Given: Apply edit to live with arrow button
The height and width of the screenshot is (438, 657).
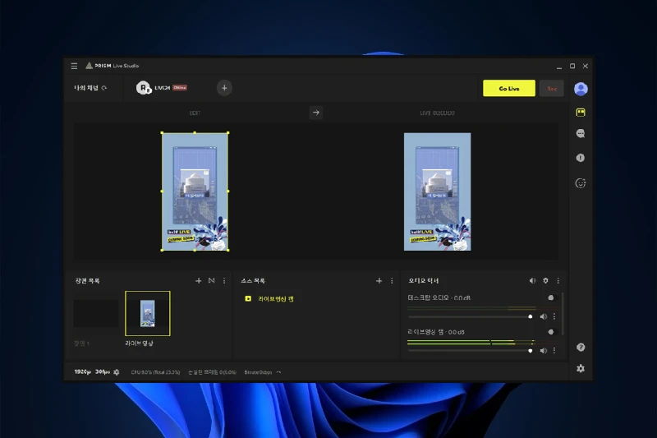Looking at the screenshot, I should [x=316, y=113].
